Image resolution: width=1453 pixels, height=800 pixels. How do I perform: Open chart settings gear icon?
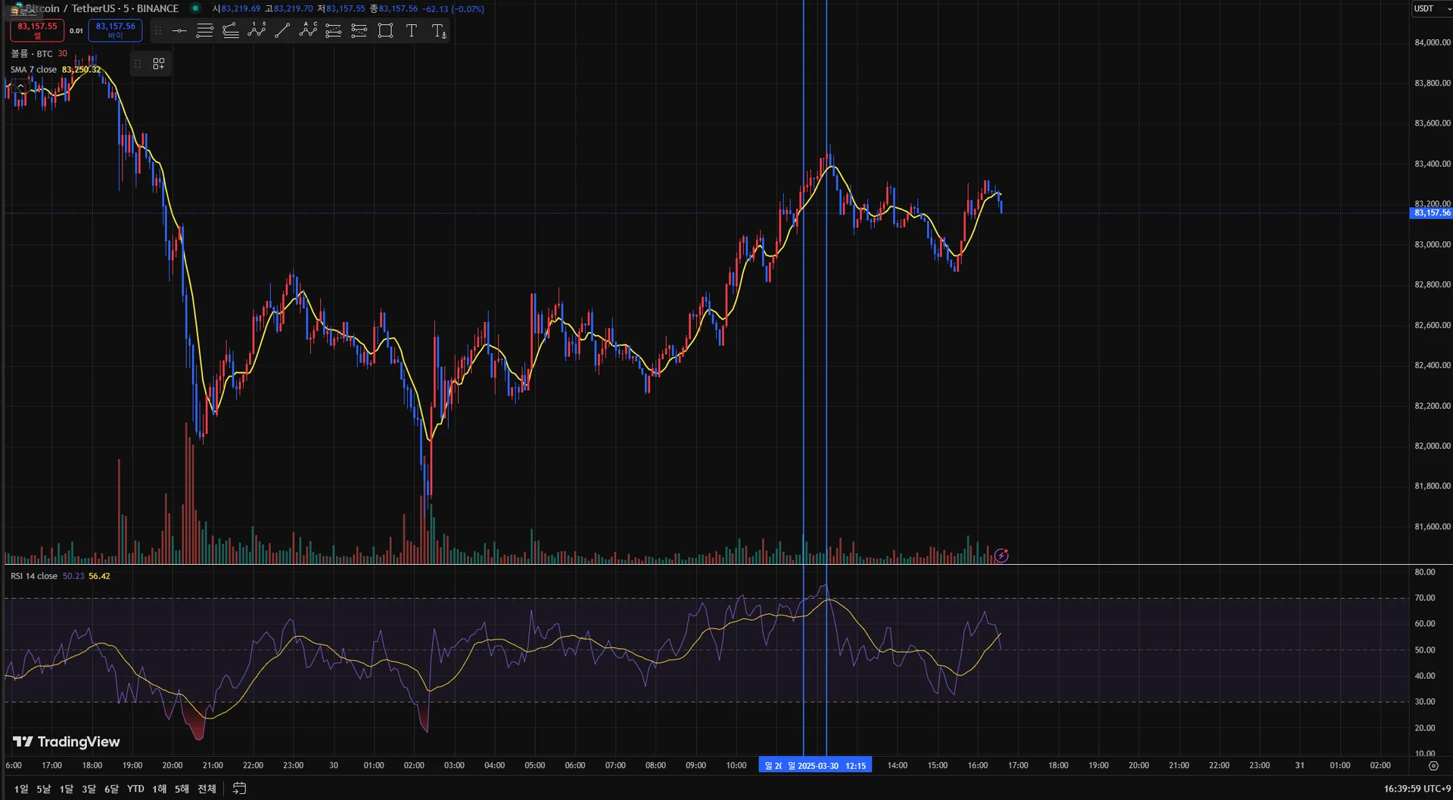tap(1433, 766)
